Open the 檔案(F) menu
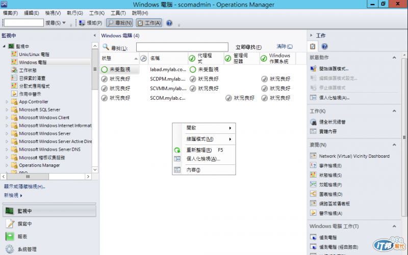 click(x=10, y=13)
